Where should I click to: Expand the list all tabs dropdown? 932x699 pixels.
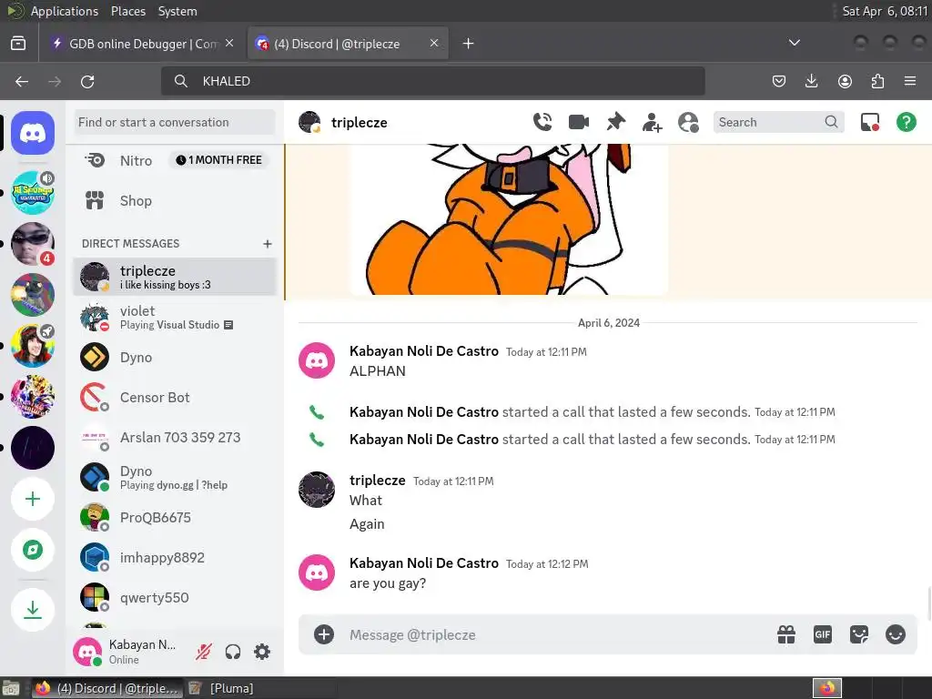(x=794, y=43)
